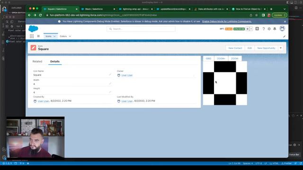303x170 pixels.
Task: Click the pencil icon to edit navigation bar
Action: pyautogui.click(x=284, y=36)
